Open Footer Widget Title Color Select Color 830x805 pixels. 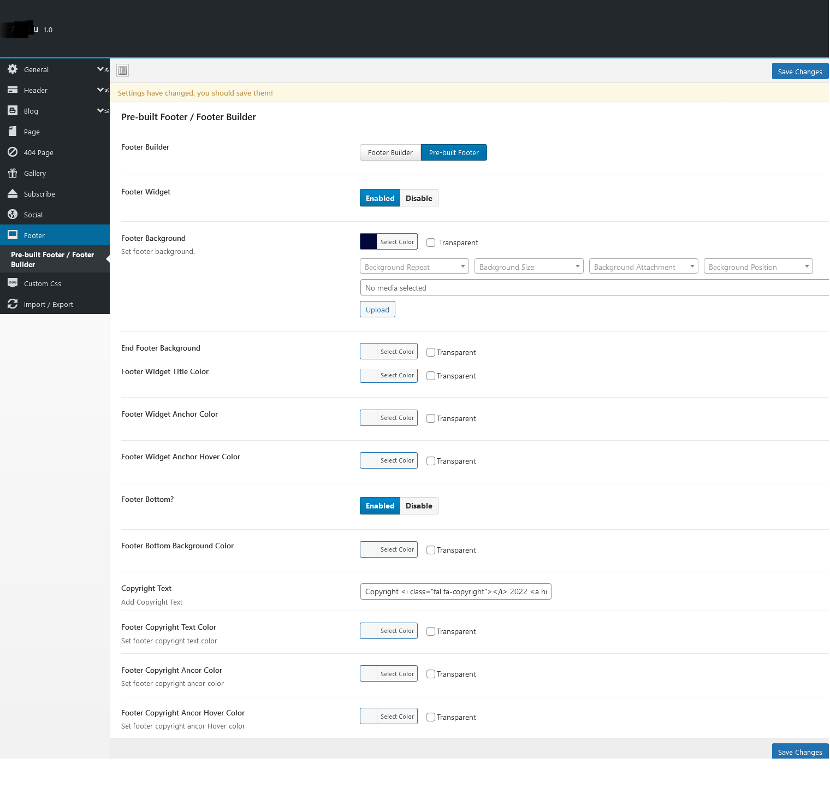[x=389, y=375]
